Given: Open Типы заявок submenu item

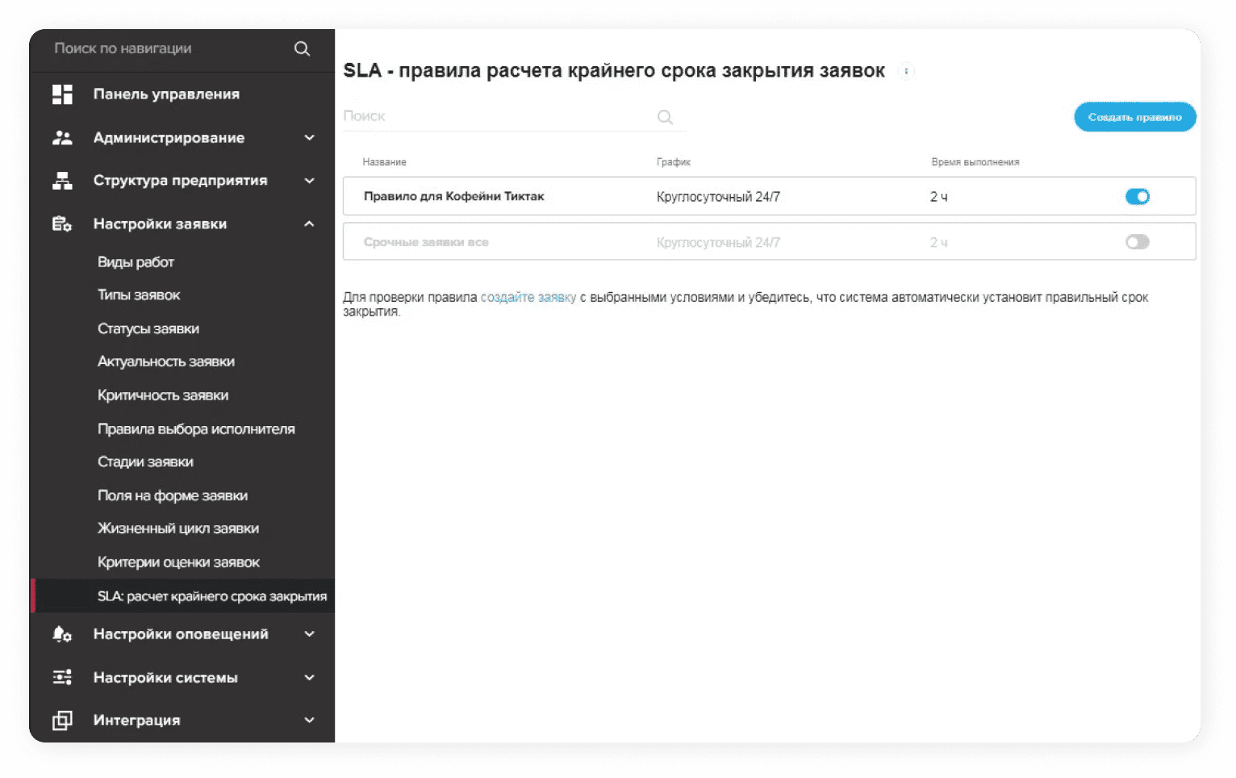Looking at the screenshot, I should click(139, 295).
